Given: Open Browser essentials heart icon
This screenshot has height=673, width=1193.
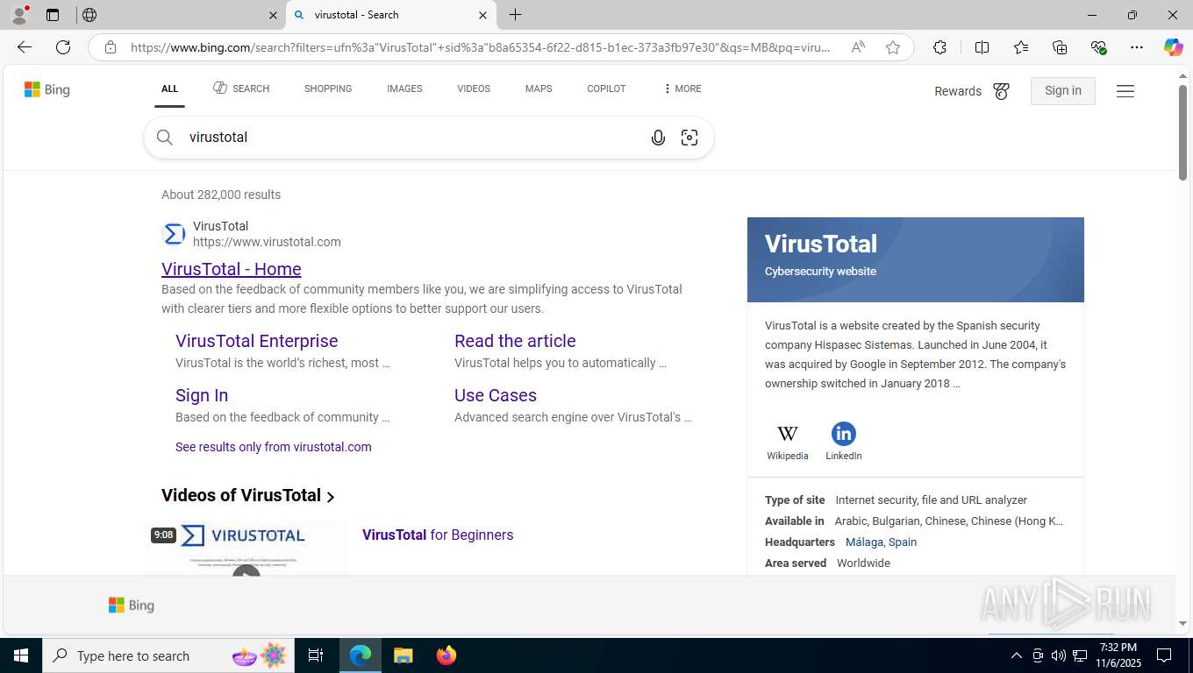Looking at the screenshot, I should [x=1098, y=47].
